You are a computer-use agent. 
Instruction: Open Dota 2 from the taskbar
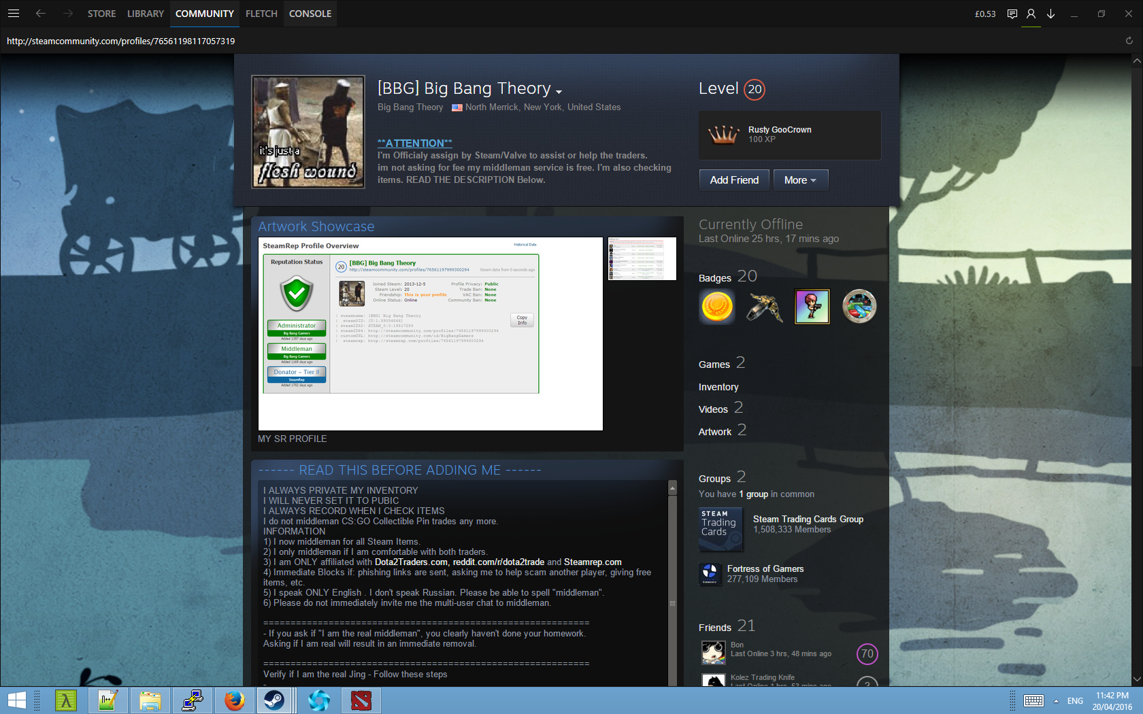point(361,700)
